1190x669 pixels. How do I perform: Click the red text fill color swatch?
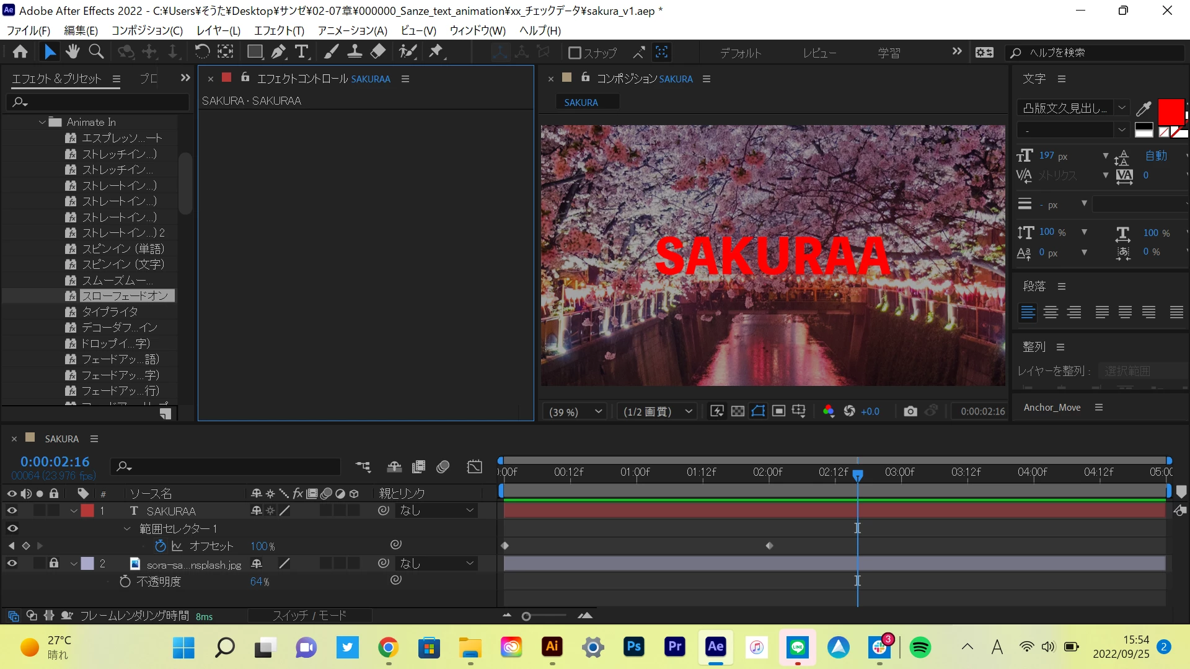coord(1170,112)
